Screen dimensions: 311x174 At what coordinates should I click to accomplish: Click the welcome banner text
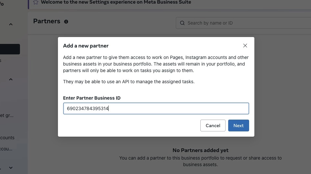(116, 2)
